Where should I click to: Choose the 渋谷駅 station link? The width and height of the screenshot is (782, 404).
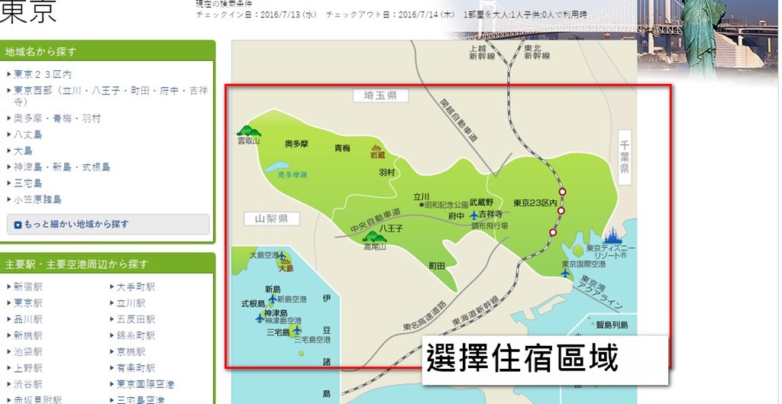click(x=28, y=384)
